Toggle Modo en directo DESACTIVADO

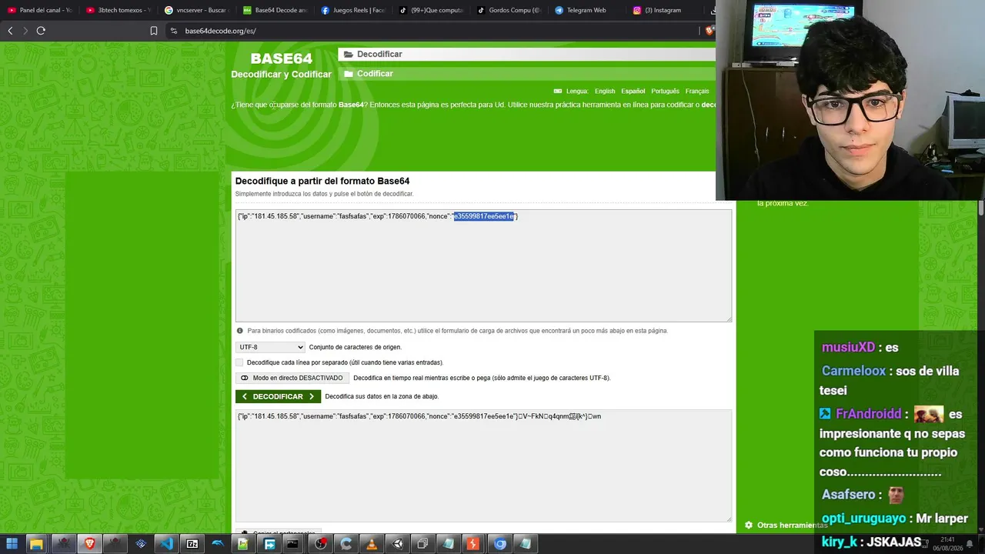[292, 378]
